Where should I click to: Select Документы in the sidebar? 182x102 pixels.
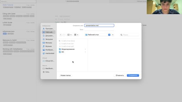point(49,36)
